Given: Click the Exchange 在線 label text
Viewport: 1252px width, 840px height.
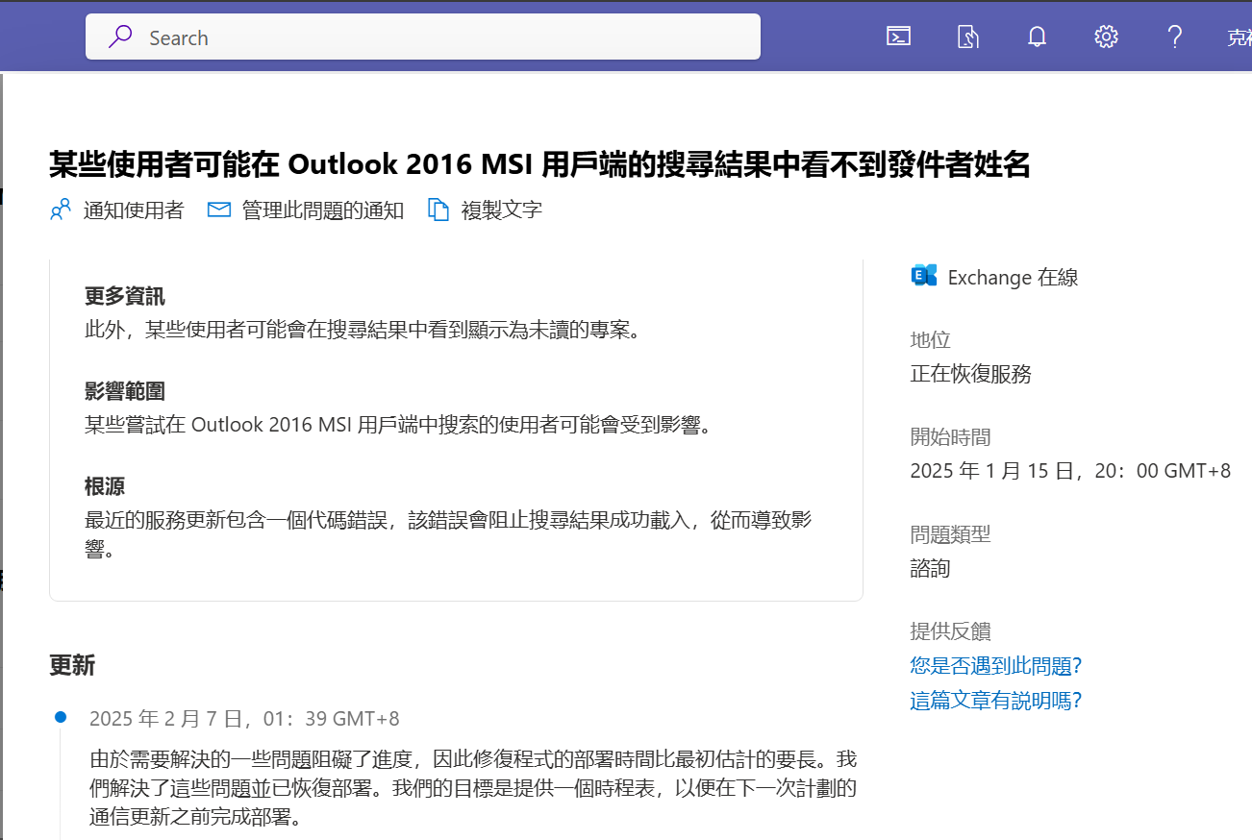Looking at the screenshot, I should [1014, 277].
